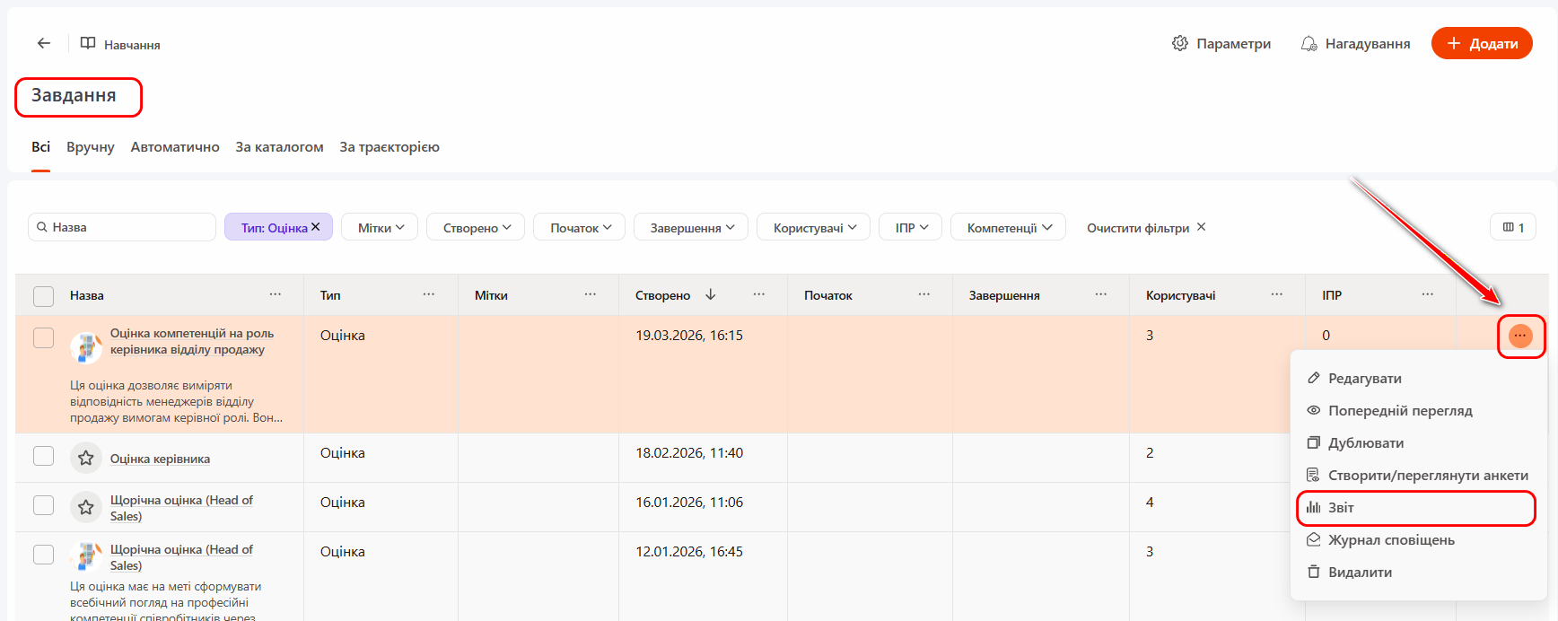Expand the Користувачі filter dropdown
The width and height of the screenshot is (1558, 621).
click(814, 228)
